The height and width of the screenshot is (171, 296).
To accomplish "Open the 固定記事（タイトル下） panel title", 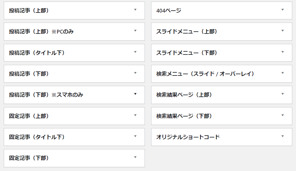I will tap(37, 137).
